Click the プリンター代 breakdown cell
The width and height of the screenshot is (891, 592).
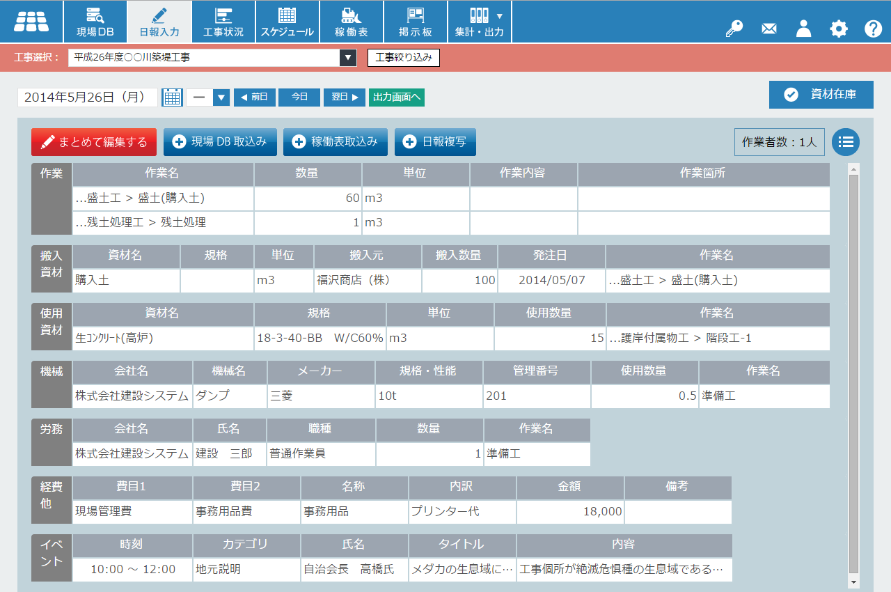point(462,512)
